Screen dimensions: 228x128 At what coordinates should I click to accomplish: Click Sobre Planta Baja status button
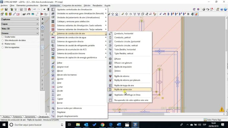pos(213,120)
